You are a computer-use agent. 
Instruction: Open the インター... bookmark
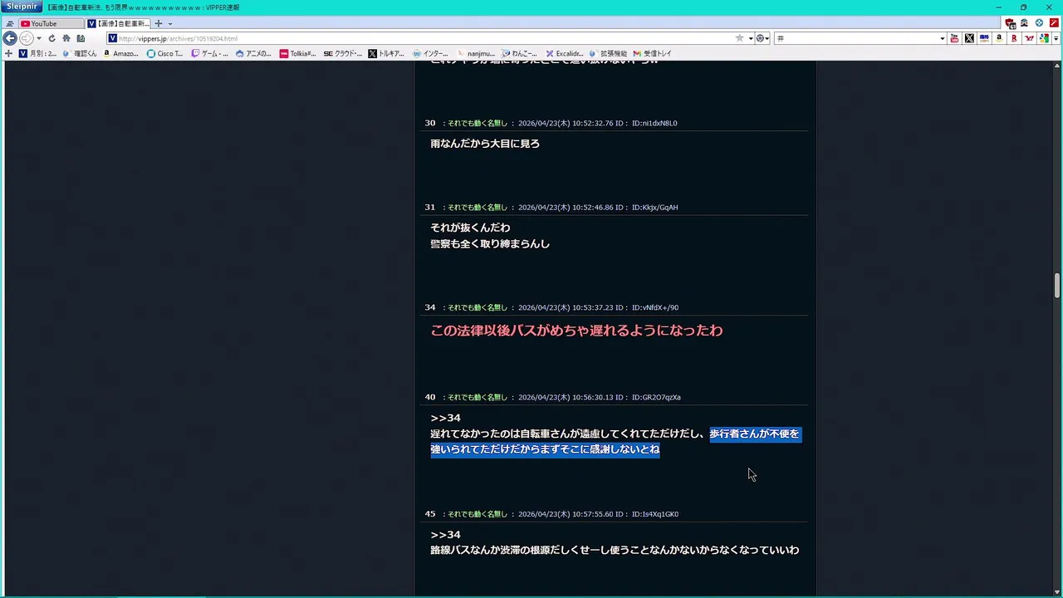[430, 53]
